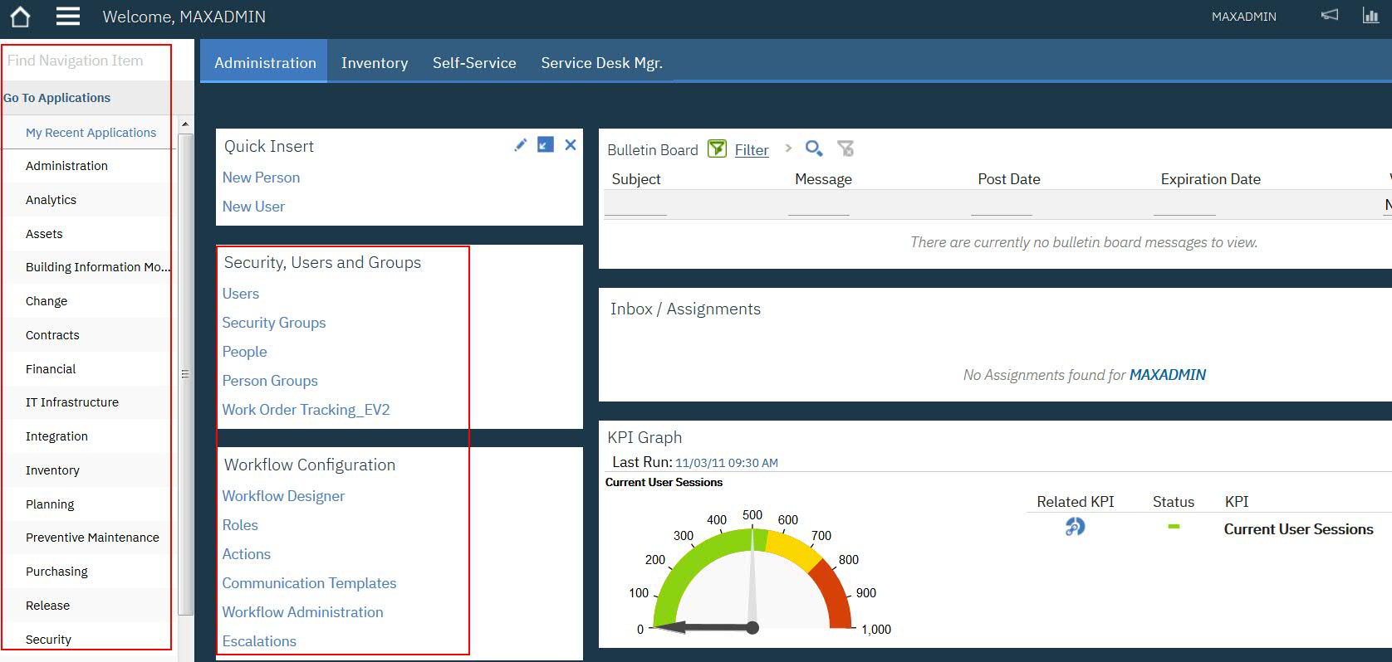The height and width of the screenshot is (662, 1392).
Task: Open the Release module
Action: (x=47, y=606)
